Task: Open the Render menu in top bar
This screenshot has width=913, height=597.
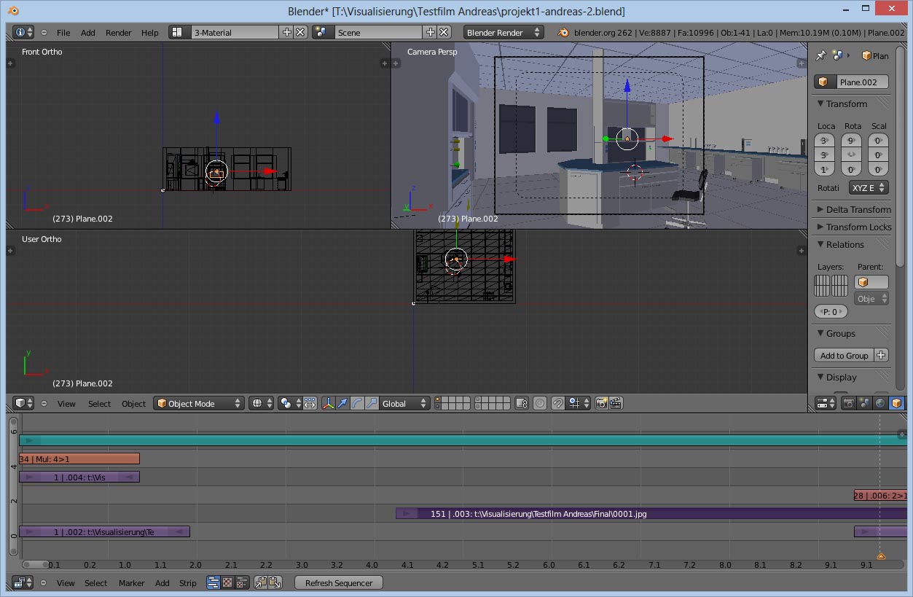Action: (118, 33)
